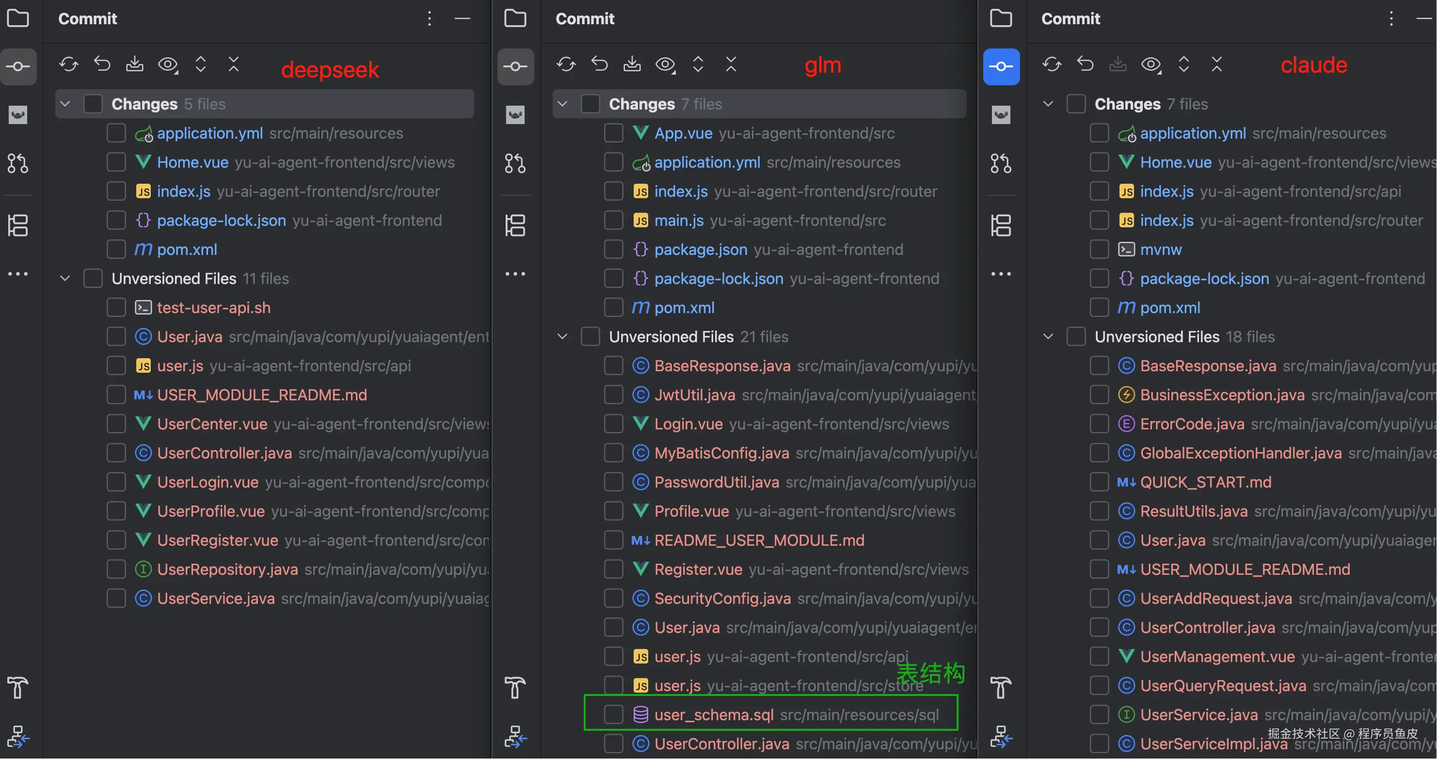Select UserManagement.vue in claude list
The width and height of the screenshot is (1437, 759).
coord(1217,657)
